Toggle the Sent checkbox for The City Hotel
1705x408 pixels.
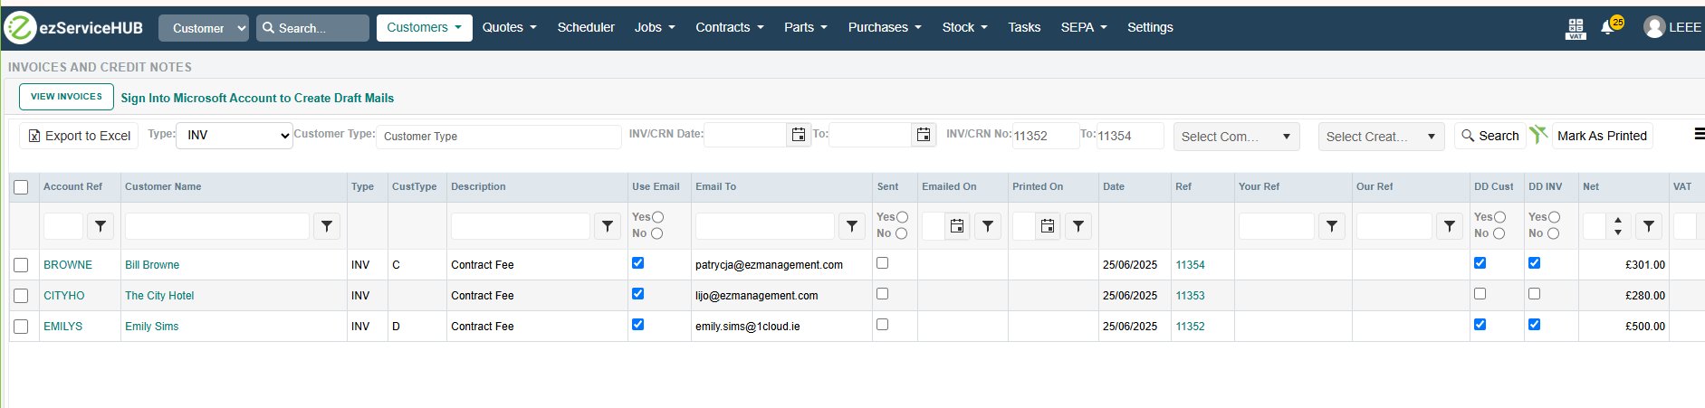pyautogui.click(x=882, y=294)
